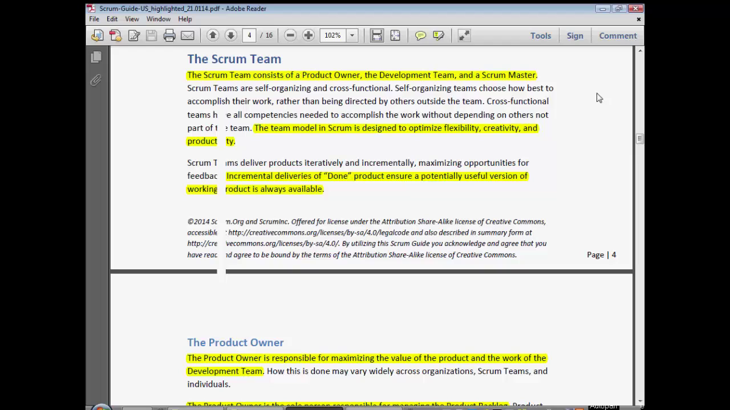Open the View menu
The image size is (730, 410).
132,19
